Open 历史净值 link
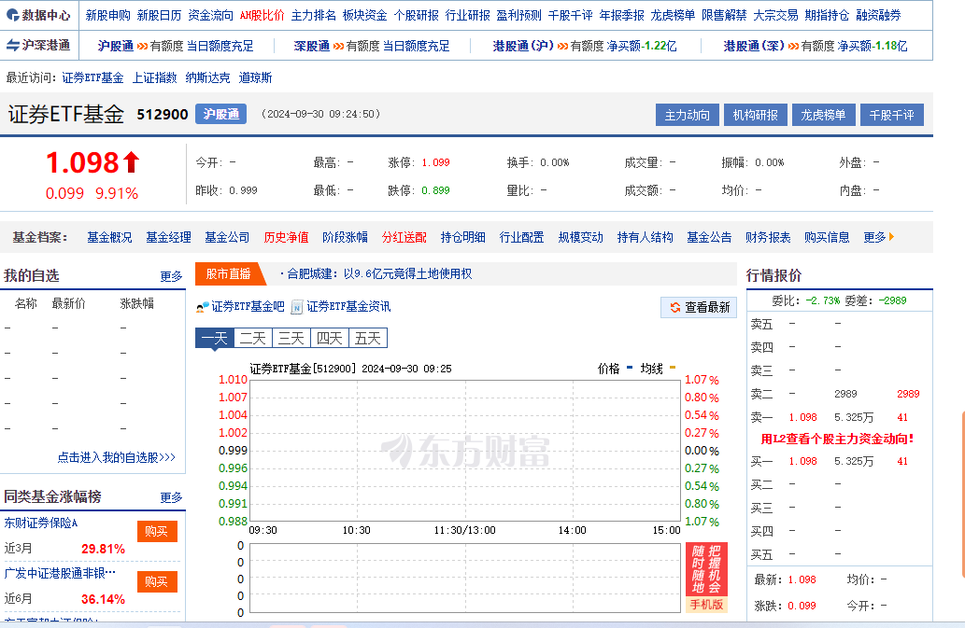The height and width of the screenshot is (628, 965). (x=286, y=237)
